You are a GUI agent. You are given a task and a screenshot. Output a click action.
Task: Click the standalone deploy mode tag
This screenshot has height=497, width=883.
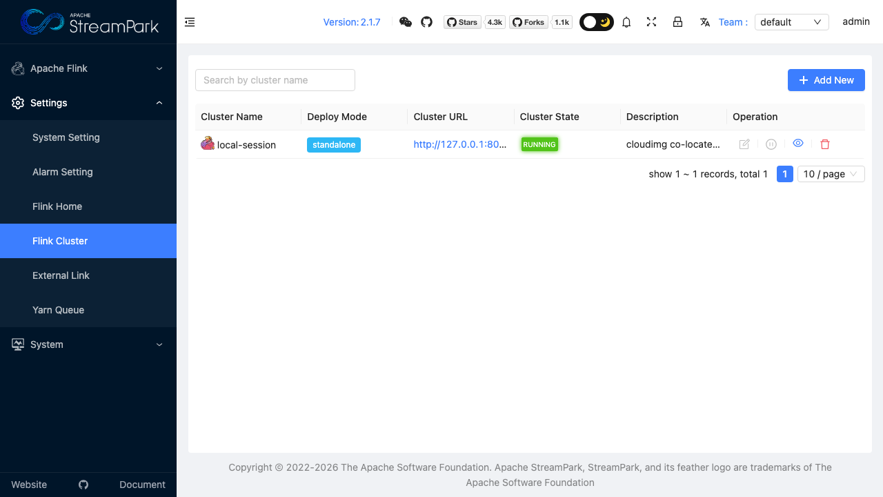tap(334, 145)
